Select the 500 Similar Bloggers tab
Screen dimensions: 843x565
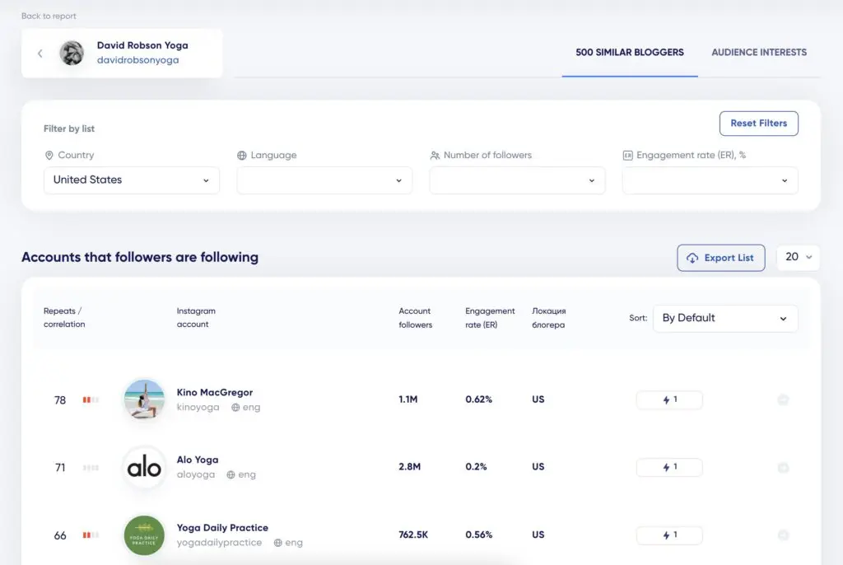(x=630, y=52)
